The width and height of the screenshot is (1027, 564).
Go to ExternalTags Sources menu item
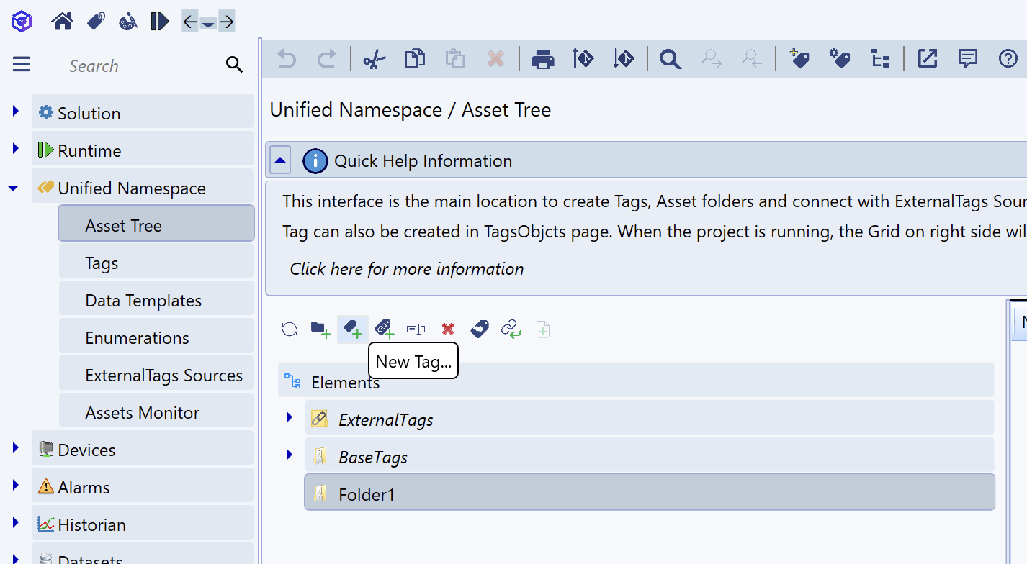tap(163, 376)
